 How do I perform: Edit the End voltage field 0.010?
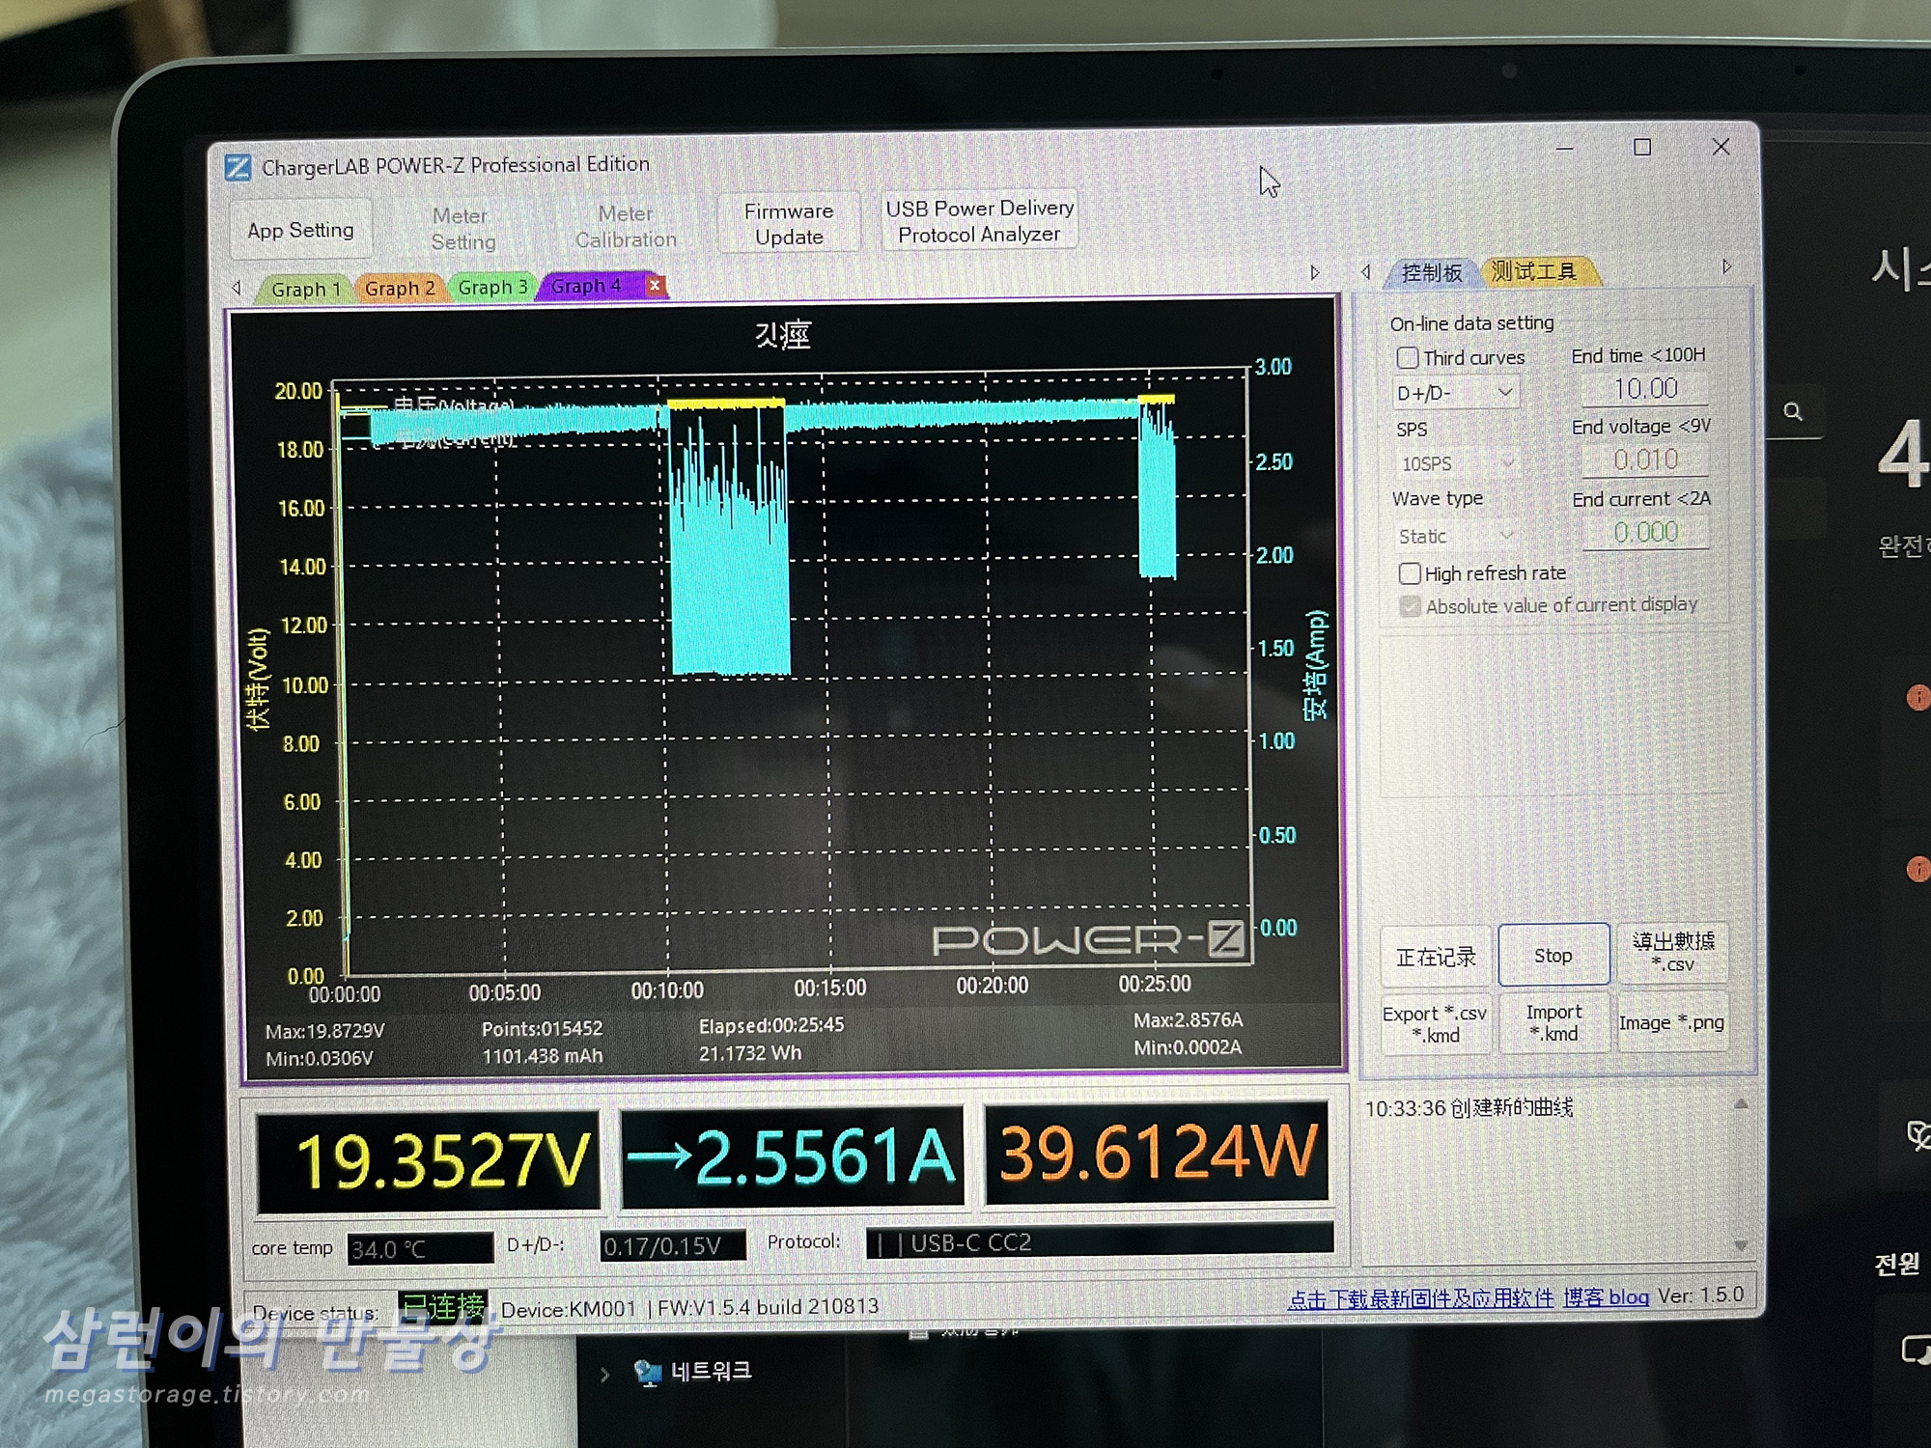(x=1645, y=460)
